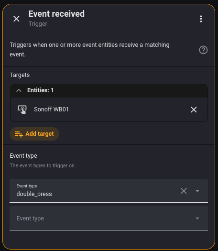Image resolution: width=218 pixels, height=251 pixels.
Task: Open the empty Event type dropdown arrow
Action: pos(197,218)
